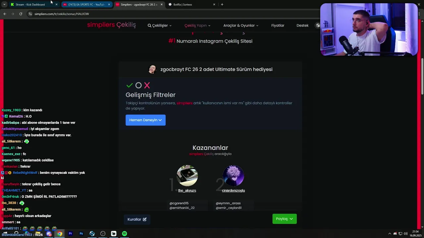This screenshot has width=424, height=238.
Task: Open the blue diamond-shaped app in taskbar
Action: click(x=92, y=234)
